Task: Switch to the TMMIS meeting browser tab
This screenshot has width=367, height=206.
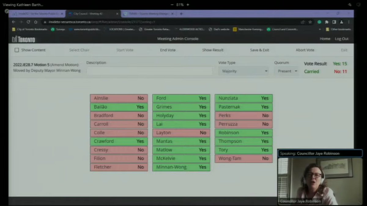Action: pos(149,14)
